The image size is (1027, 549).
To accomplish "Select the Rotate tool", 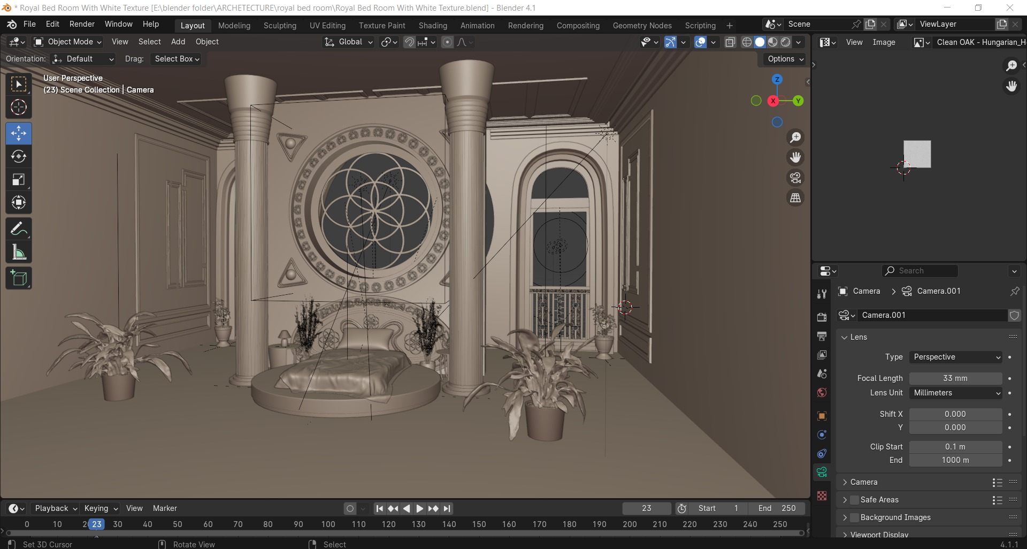I will pyautogui.click(x=19, y=156).
